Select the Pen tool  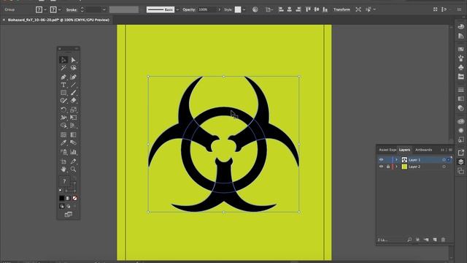pyautogui.click(x=63, y=77)
